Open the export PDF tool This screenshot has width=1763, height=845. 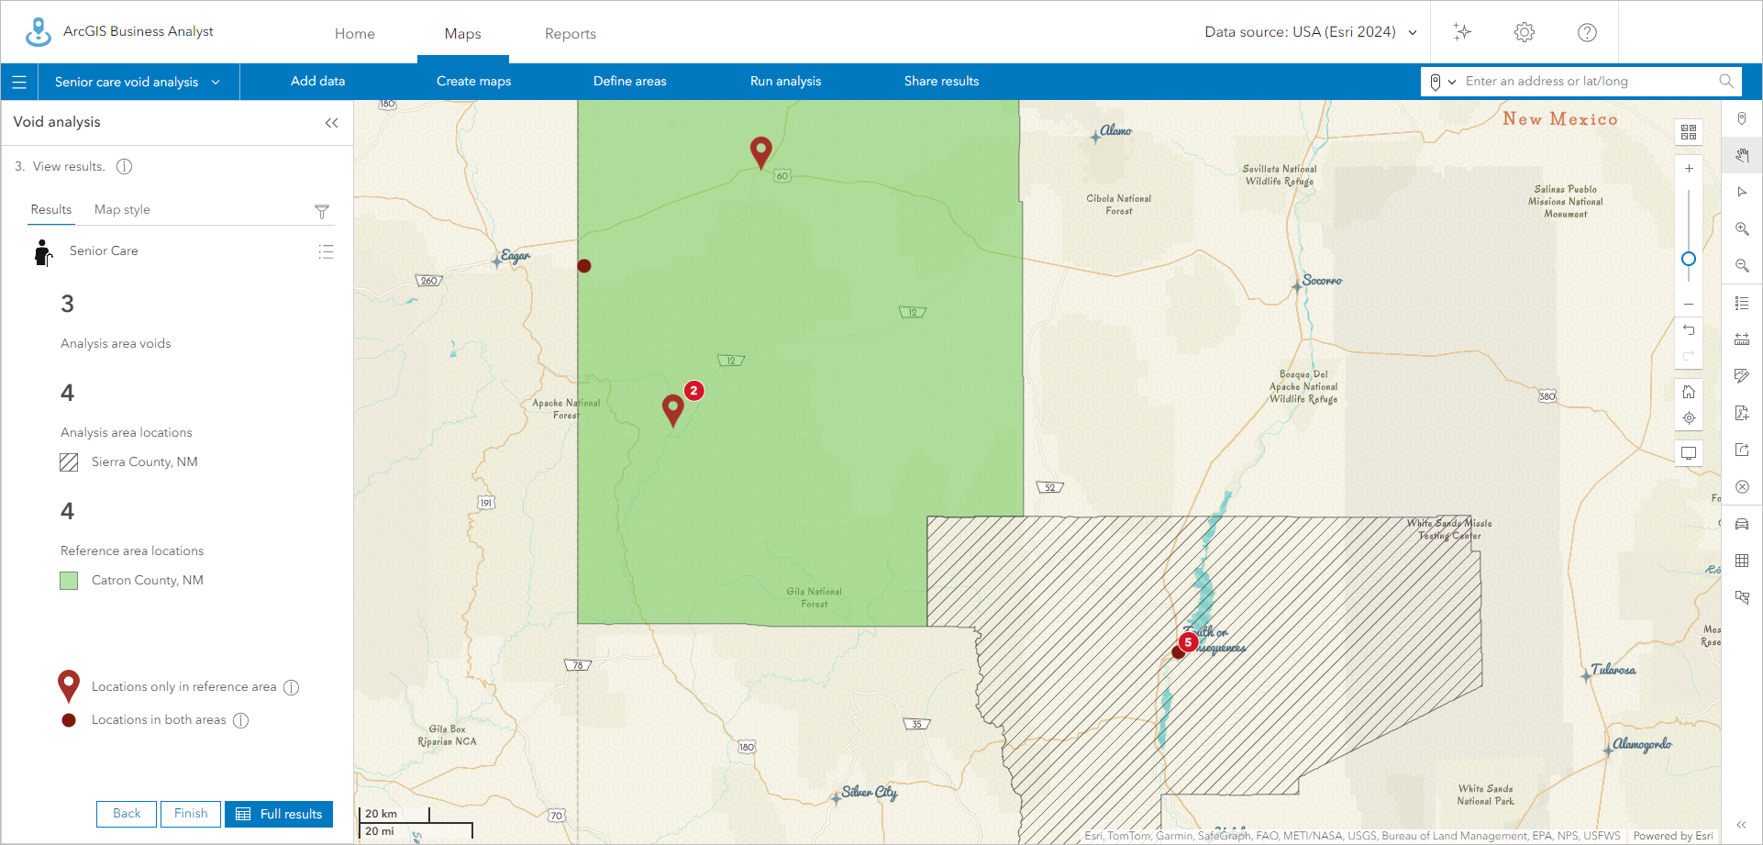click(x=1742, y=413)
